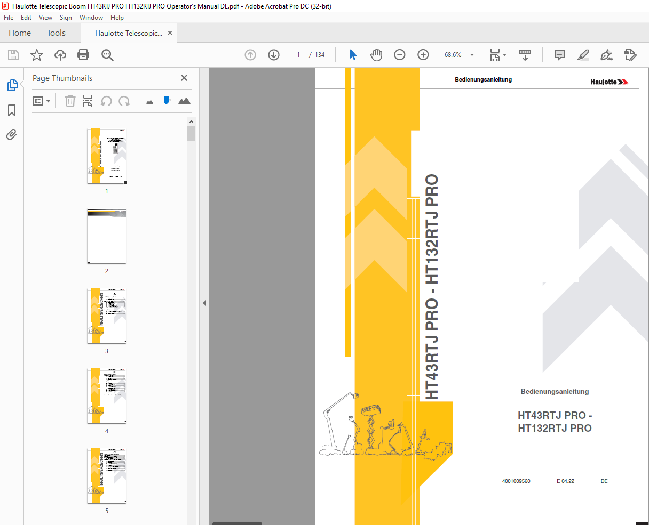Add a comment sticky note

[x=560, y=55]
